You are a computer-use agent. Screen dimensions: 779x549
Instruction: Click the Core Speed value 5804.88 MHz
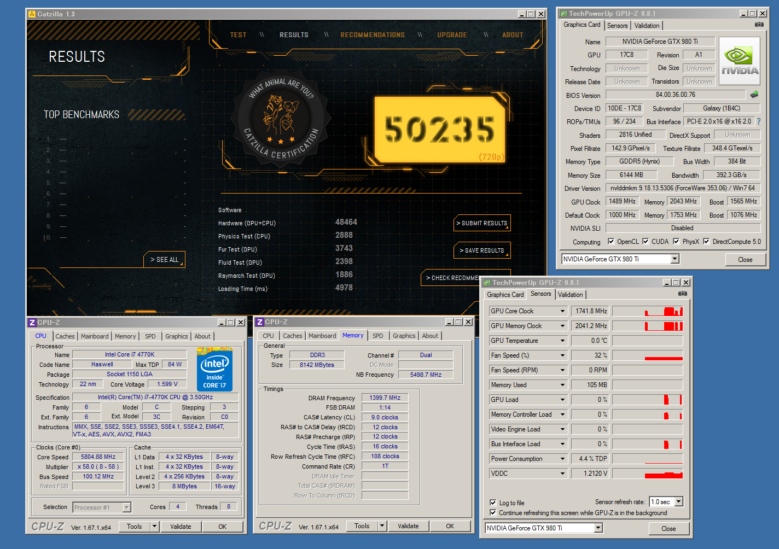tap(98, 457)
